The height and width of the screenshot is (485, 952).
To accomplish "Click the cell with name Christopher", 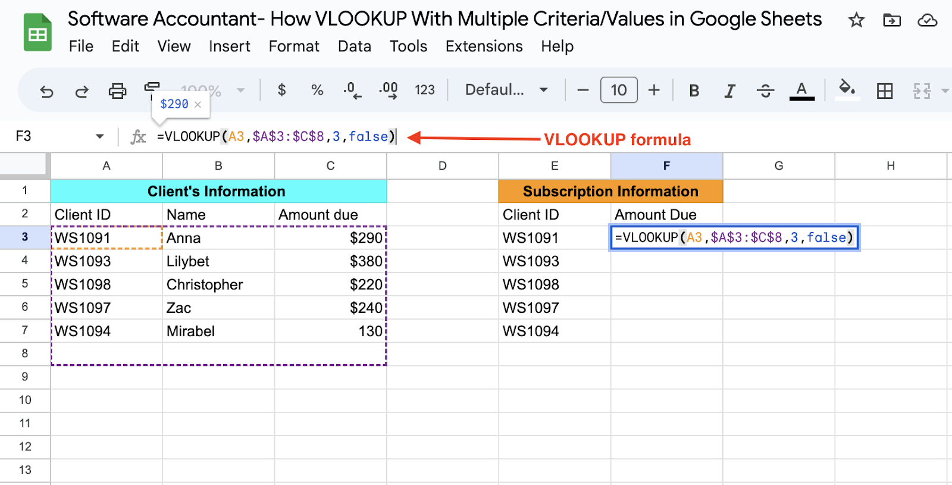I will pos(218,284).
